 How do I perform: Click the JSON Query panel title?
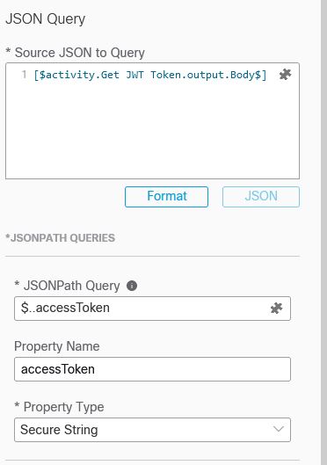click(46, 19)
